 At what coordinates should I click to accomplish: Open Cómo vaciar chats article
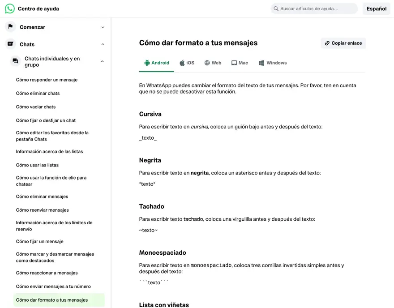click(36, 107)
